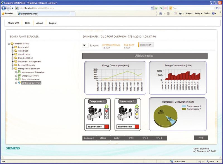Screen dimensions: 223x164
Task: Click the browser Back arrow button
Action: (x=4, y=8)
